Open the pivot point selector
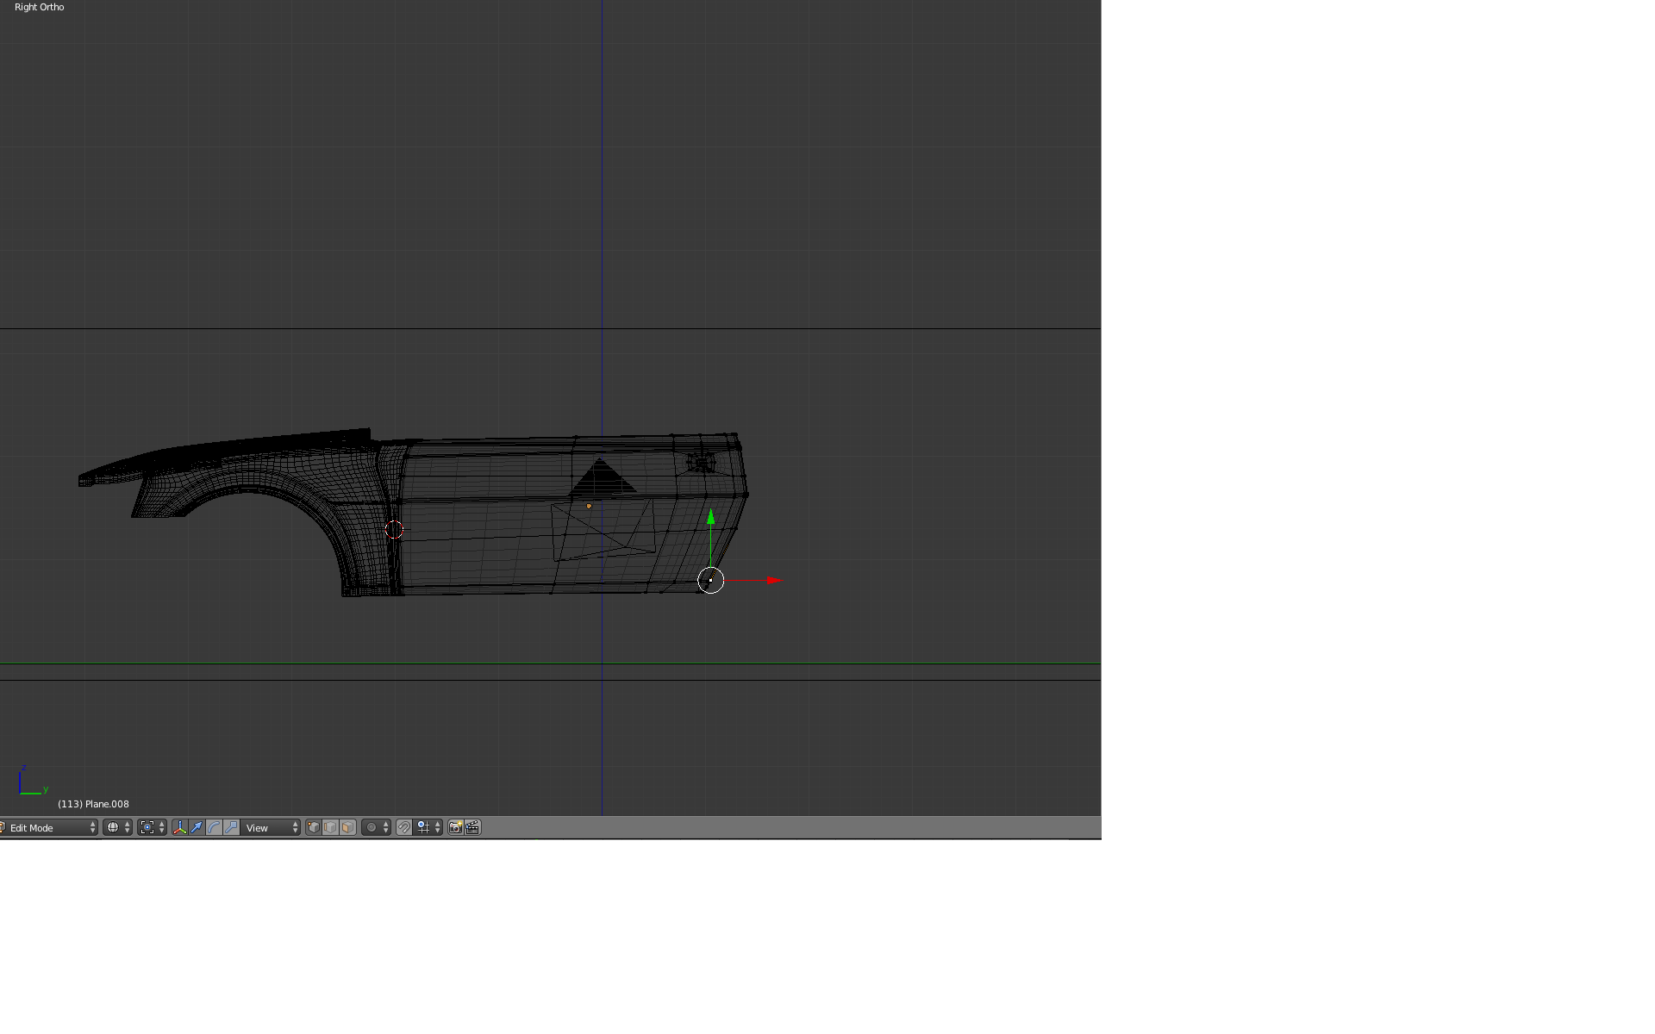Viewport: 1655px width, 1034px height. [x=152, y=828]
